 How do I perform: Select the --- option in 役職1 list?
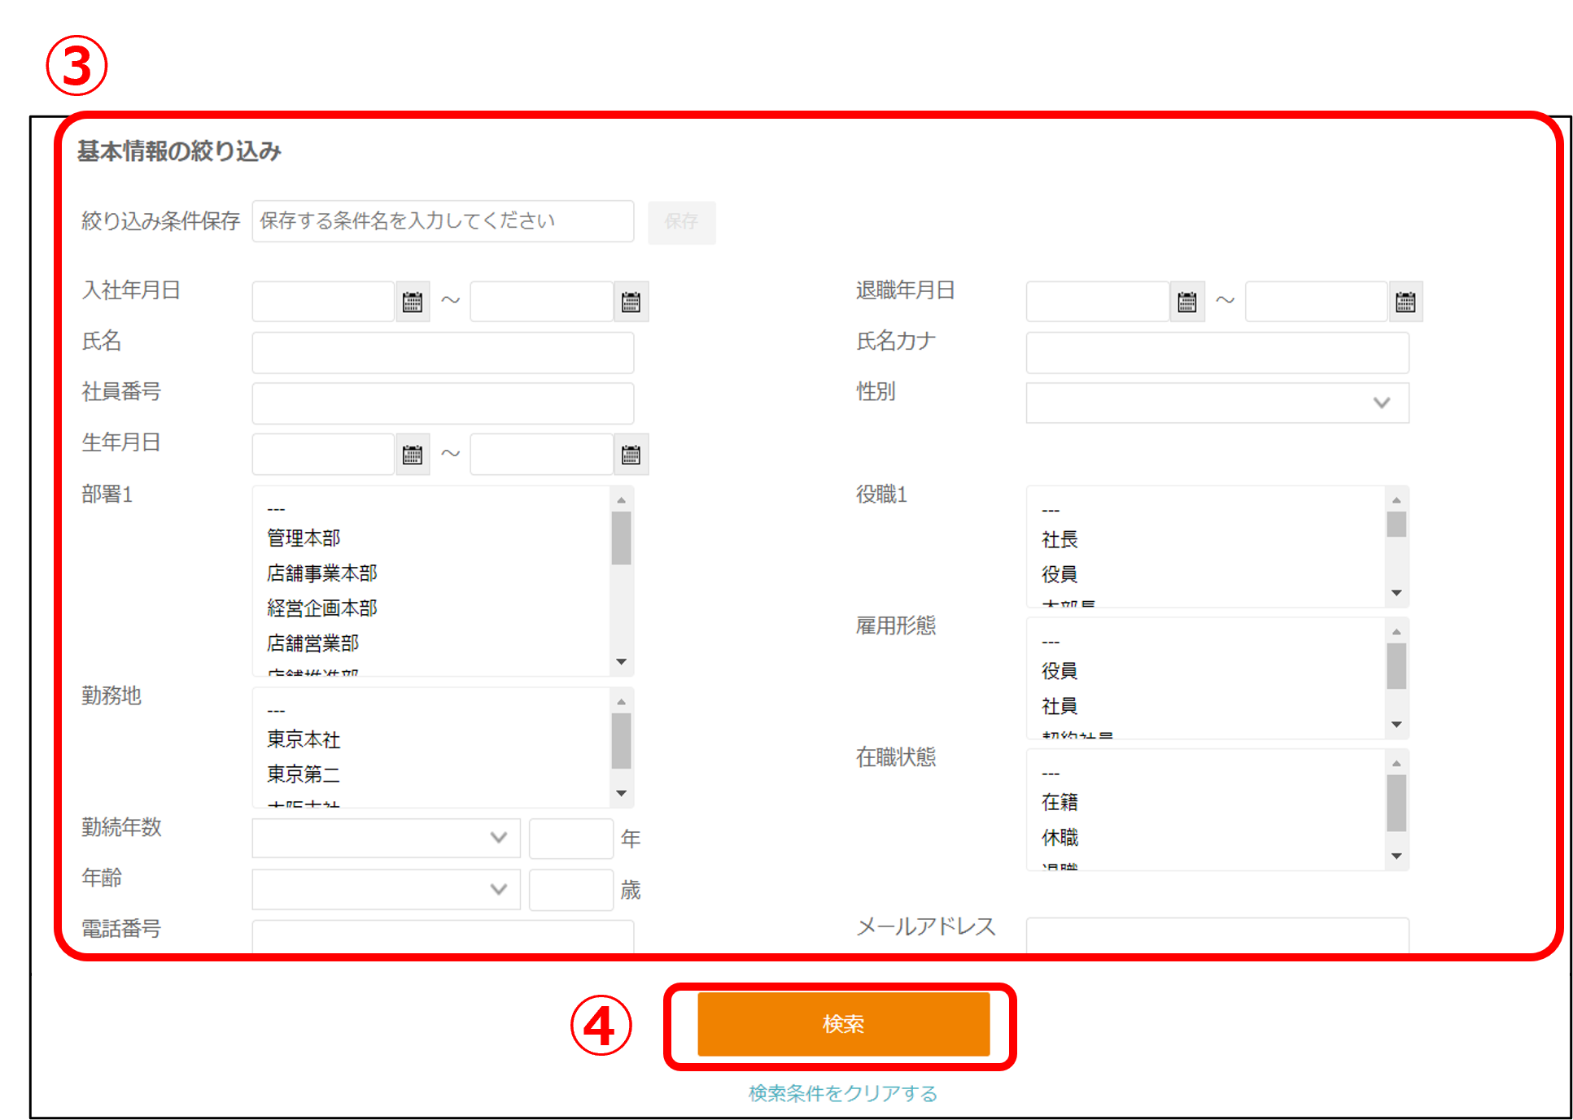click(1051, 511)
